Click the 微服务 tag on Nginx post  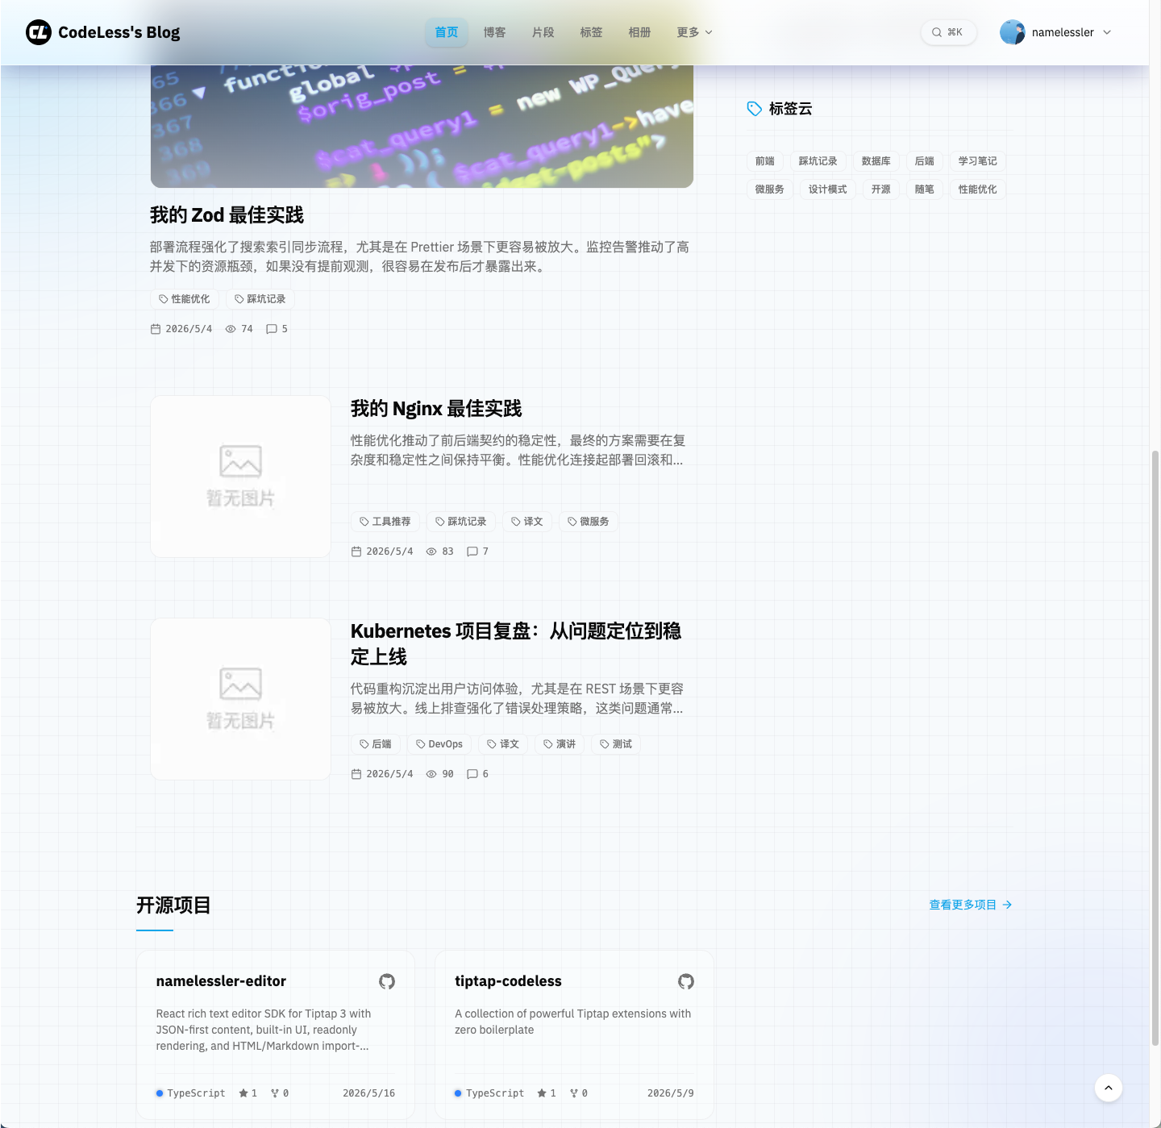pos(589,522)
